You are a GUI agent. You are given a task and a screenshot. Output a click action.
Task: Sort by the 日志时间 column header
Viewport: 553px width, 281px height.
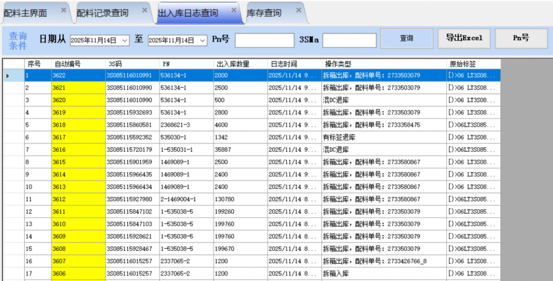coord(294,64)
